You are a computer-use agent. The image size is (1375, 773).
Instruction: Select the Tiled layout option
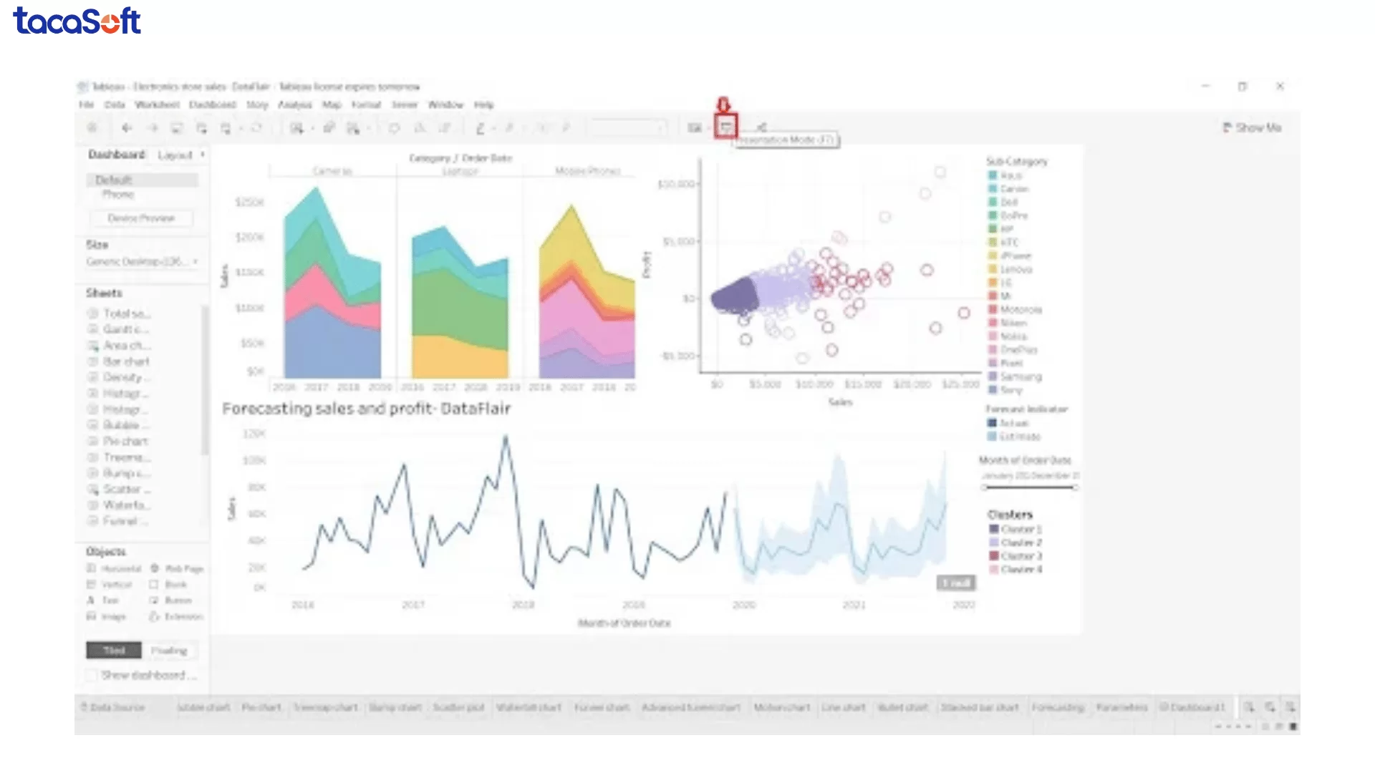(113, 650)
